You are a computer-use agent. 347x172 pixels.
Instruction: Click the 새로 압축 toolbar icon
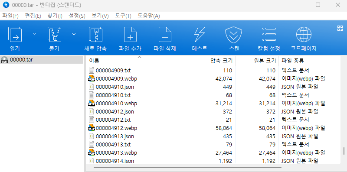pos(95,35)
